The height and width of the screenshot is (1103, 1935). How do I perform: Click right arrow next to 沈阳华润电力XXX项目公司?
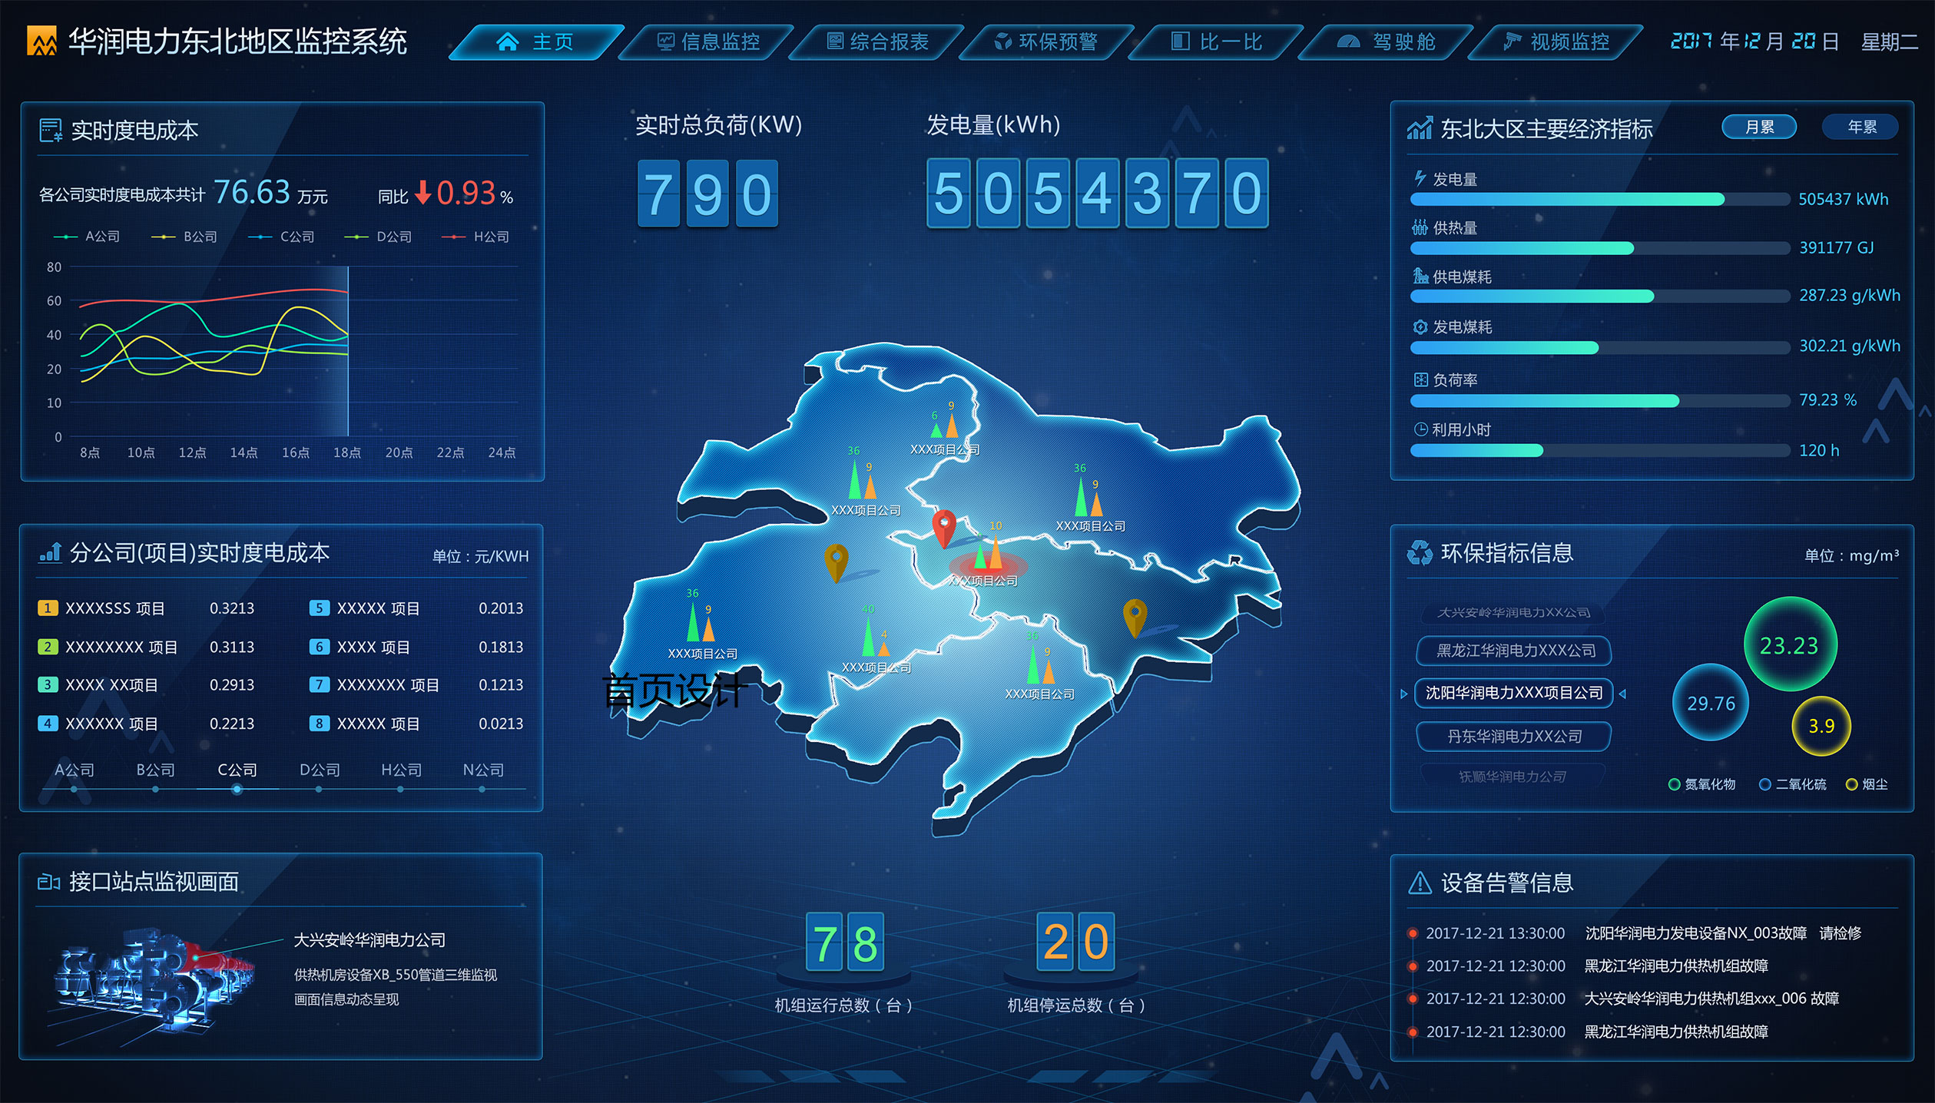(1622, 694)
